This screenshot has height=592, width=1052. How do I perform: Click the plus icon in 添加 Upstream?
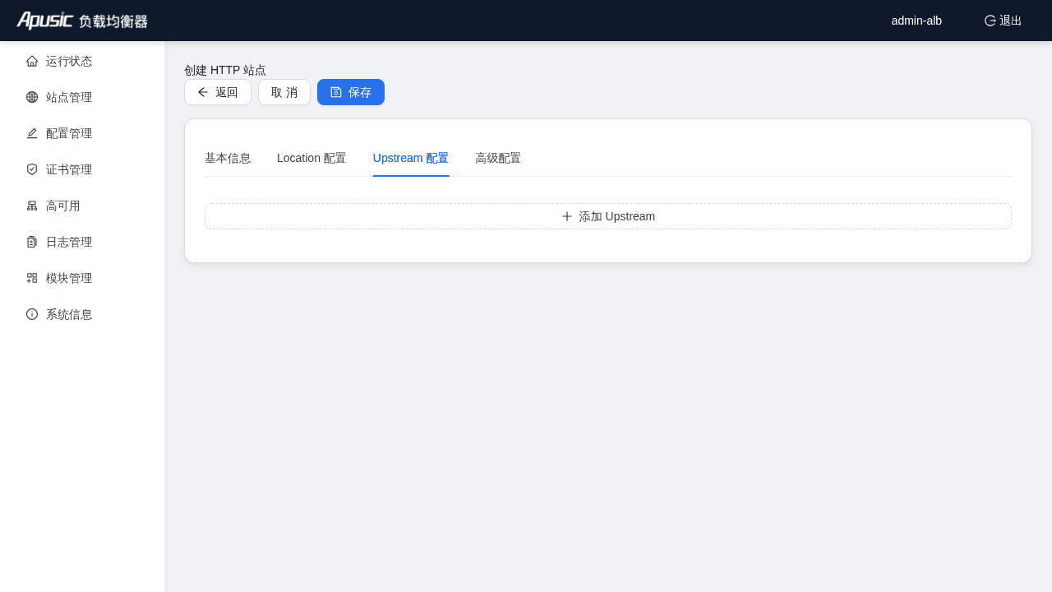[x=567, y=216]
